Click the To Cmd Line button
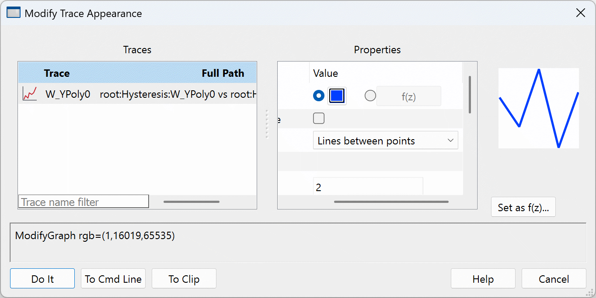The image size is (596, 298). coord(113,278)
